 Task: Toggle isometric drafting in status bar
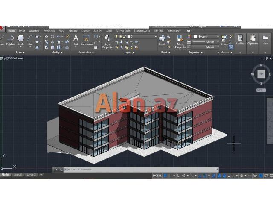click(x=192, y=176)
